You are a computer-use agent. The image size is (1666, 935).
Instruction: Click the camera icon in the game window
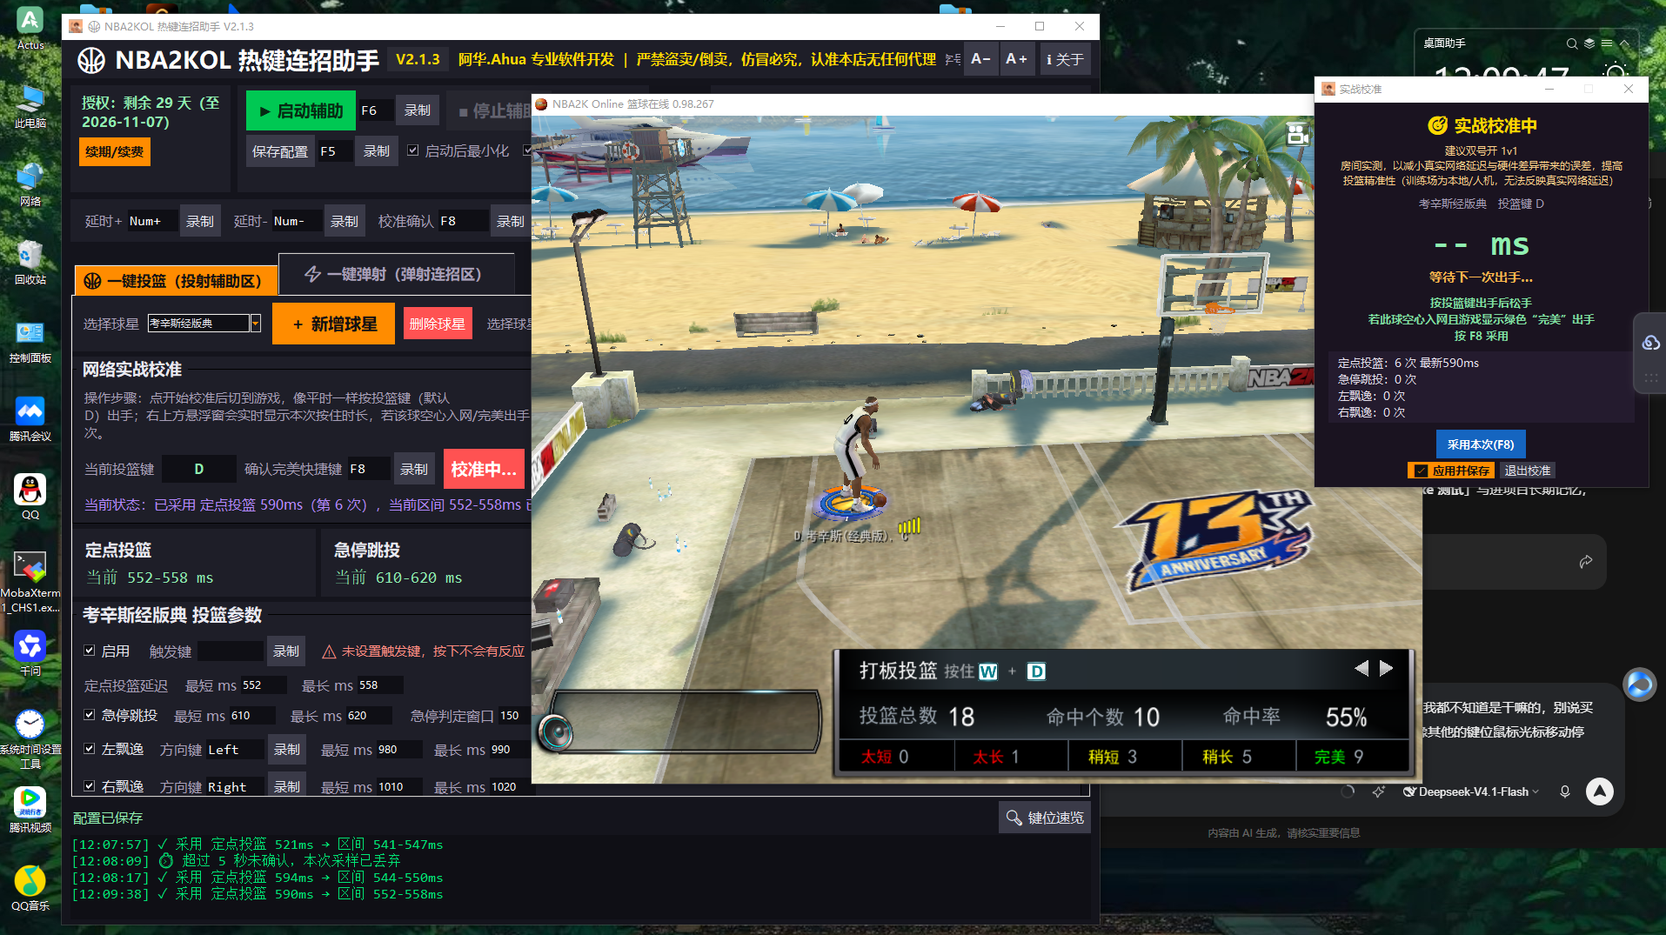(1297, 134)
